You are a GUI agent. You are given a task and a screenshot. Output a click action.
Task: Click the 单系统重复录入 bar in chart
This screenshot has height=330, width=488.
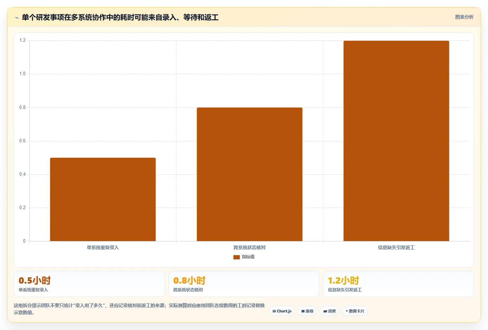pos(103,199)
